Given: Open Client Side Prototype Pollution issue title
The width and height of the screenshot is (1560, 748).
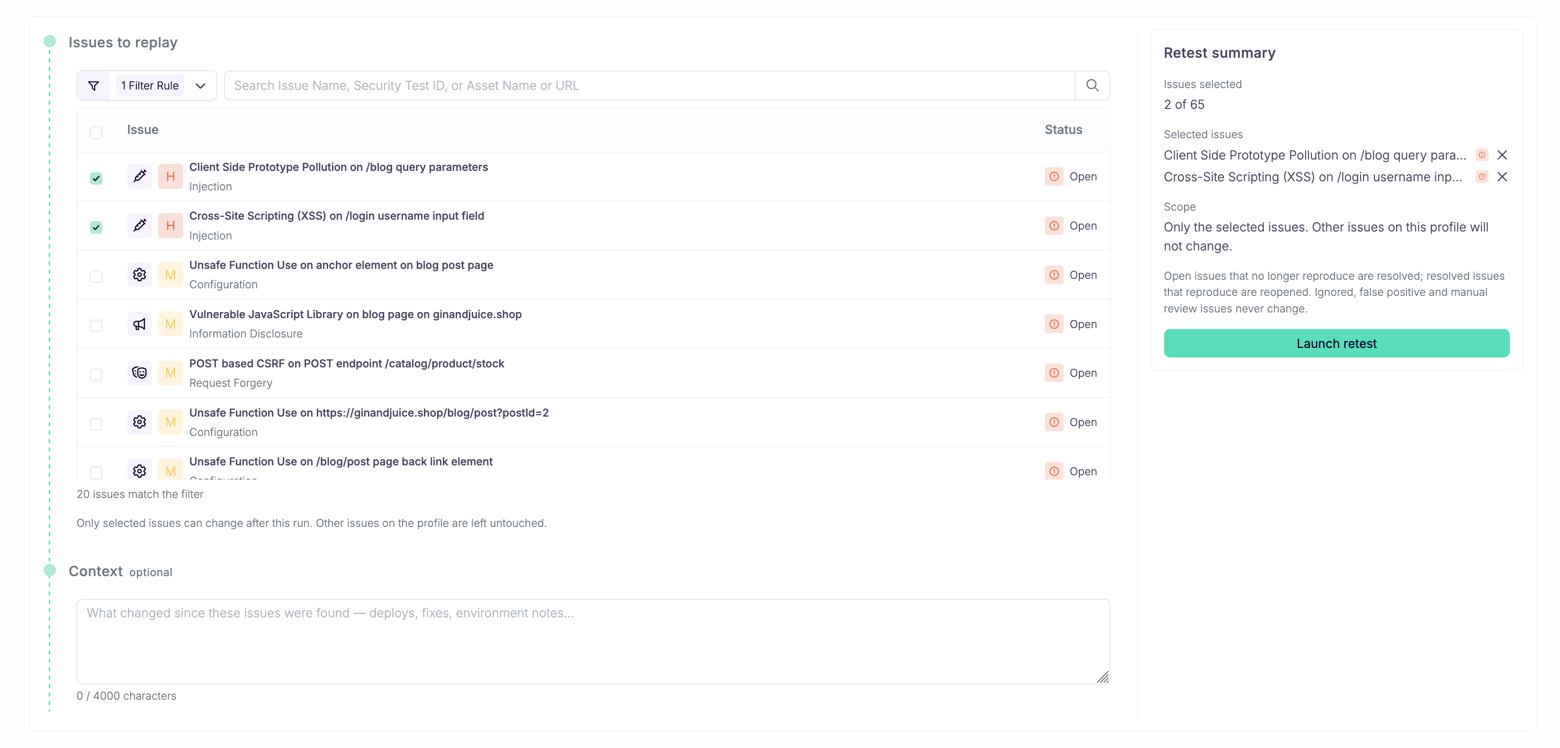Looking at the screenshot, I should click(339, 167).
